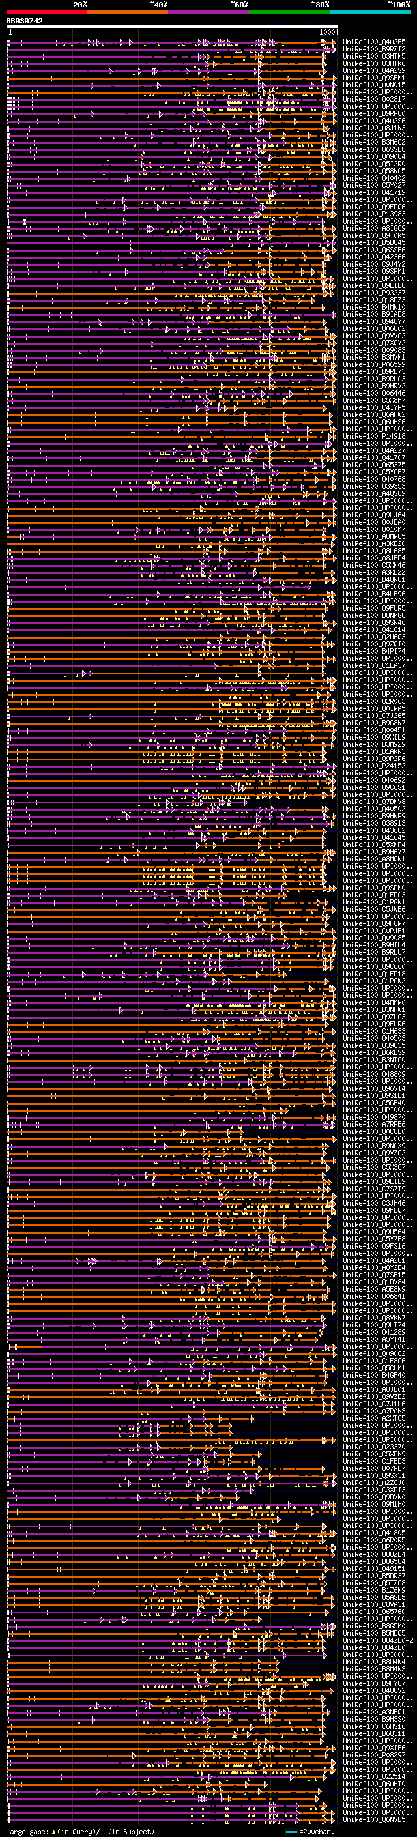
Task: Select the UniRef100_B9RPC0 label
Action: click(374, 113)
